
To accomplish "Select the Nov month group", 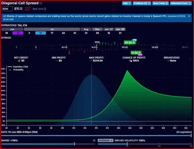I will click(97, 29).
